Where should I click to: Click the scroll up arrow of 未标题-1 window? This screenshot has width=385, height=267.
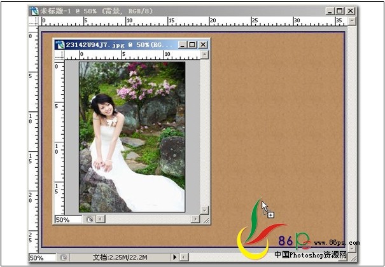pyautogui.click(x=352, y=22)
